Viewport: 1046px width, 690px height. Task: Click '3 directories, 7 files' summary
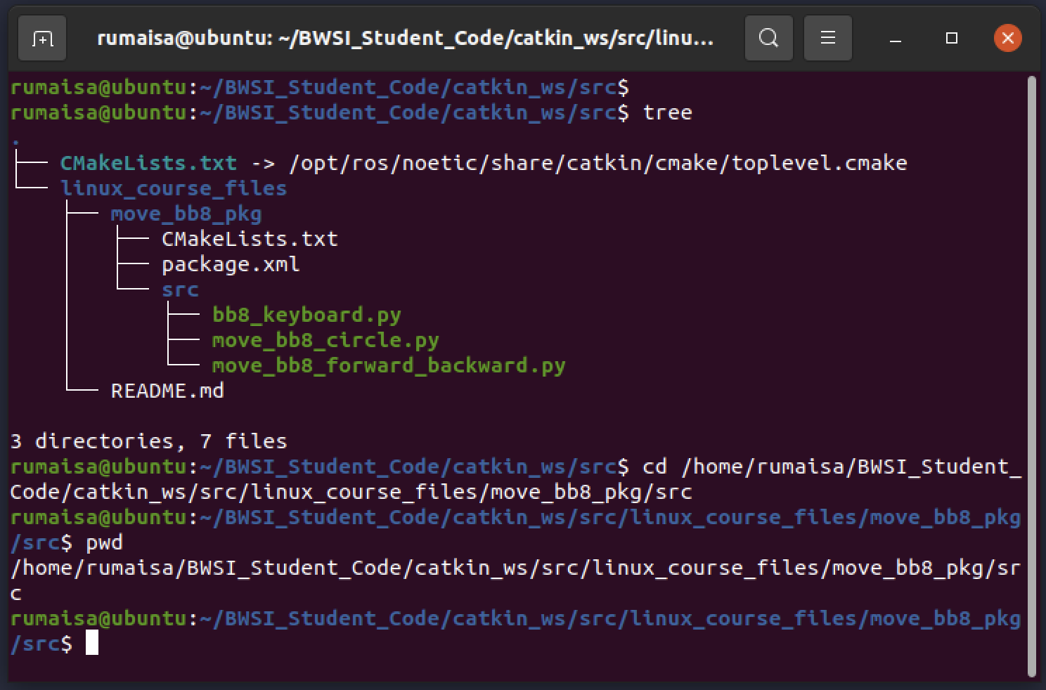pos(149,441)
